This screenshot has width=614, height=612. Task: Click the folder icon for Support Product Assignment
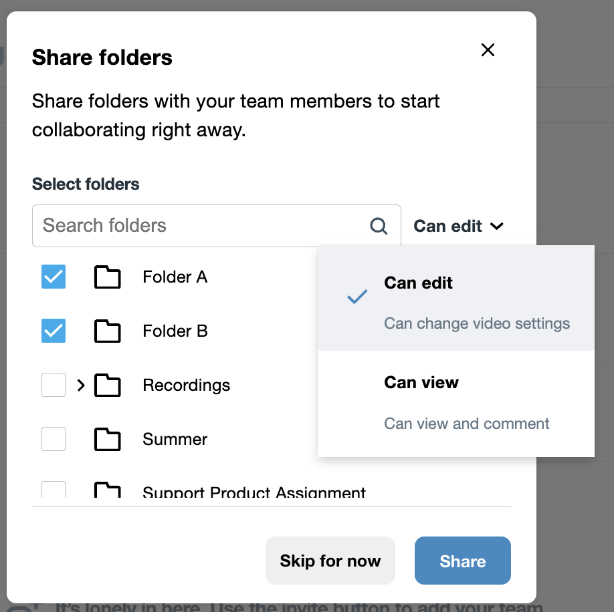108,490
